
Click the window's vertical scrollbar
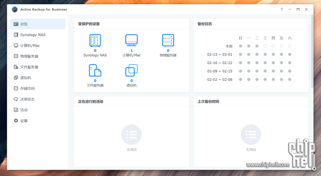click(x=312, y=51)
